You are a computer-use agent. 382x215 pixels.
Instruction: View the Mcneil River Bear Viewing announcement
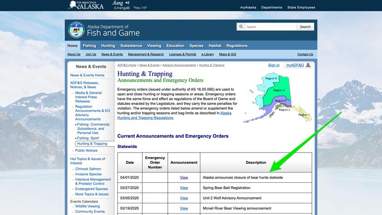point(184,208)
